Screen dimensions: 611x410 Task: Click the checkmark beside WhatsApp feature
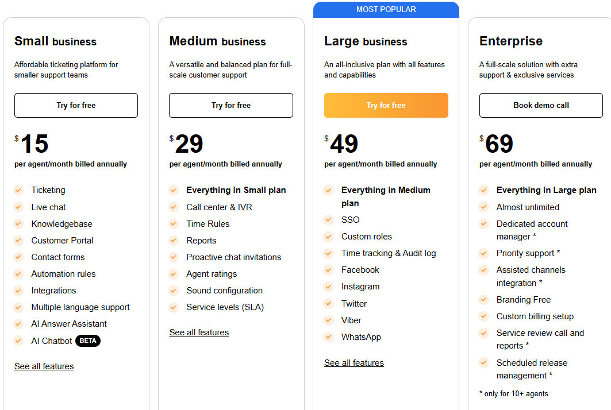coord(328,337)
